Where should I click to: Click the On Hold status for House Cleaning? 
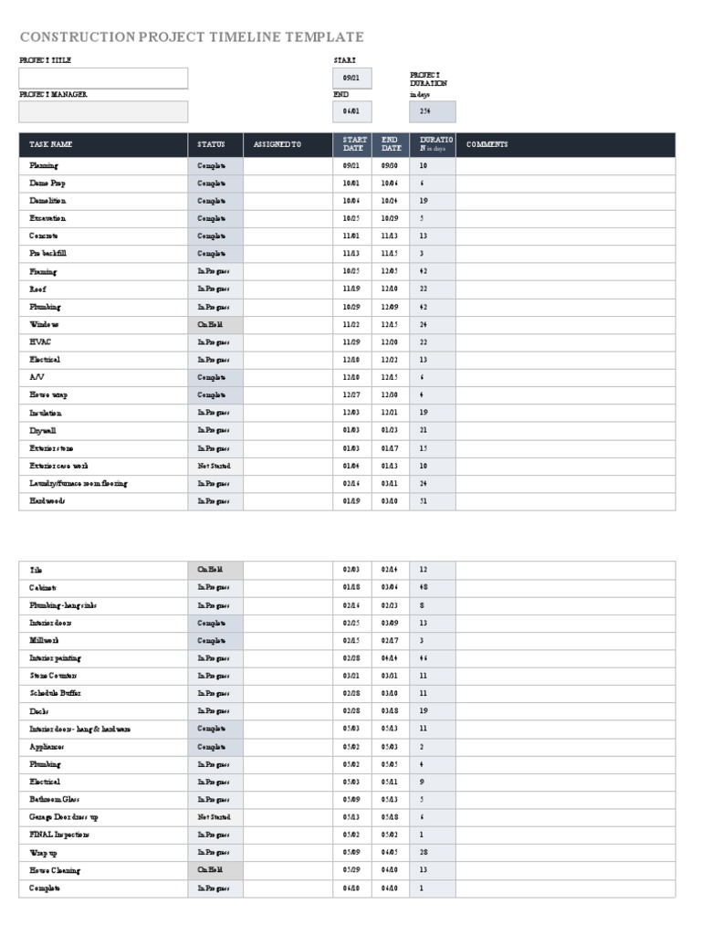(x=215, y=870)
